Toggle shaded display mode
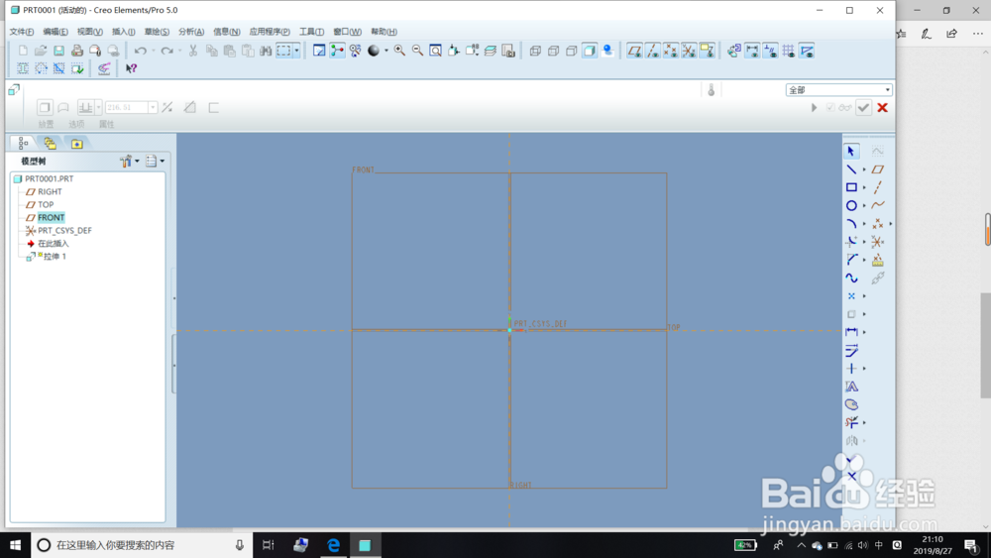 [590, 51]
